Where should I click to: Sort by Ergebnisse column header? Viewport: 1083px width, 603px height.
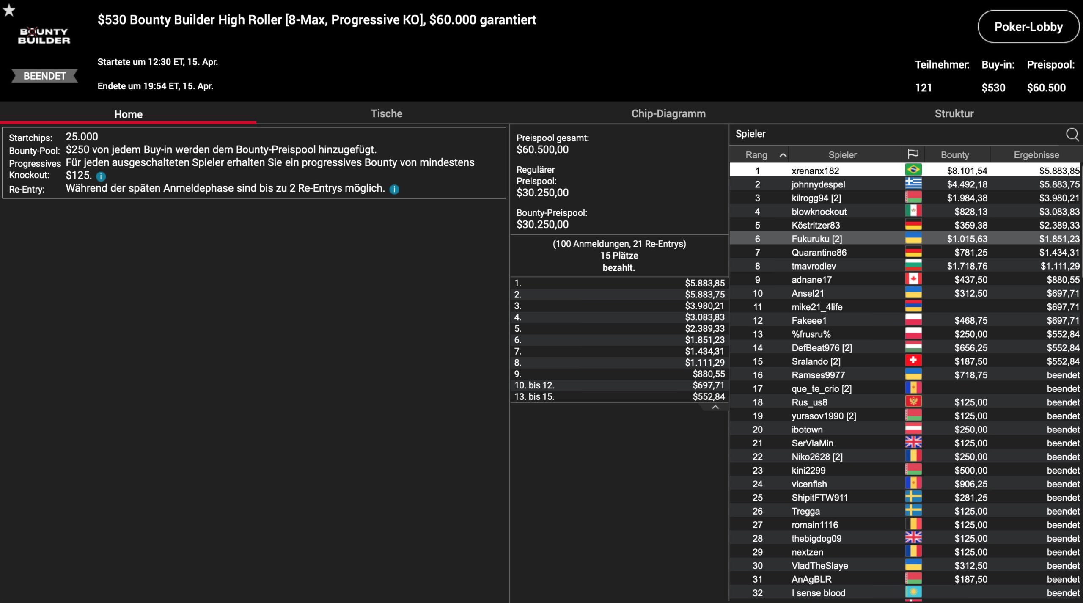(x=1036, y=155)
